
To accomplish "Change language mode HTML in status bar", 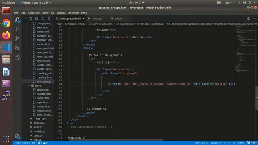I will click(241, 143).
